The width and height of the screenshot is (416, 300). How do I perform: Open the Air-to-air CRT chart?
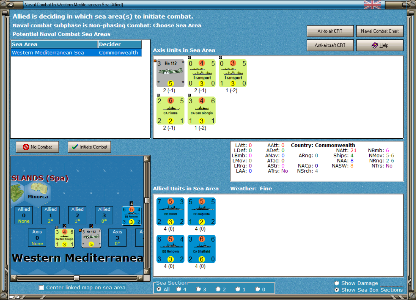(330, 31)
